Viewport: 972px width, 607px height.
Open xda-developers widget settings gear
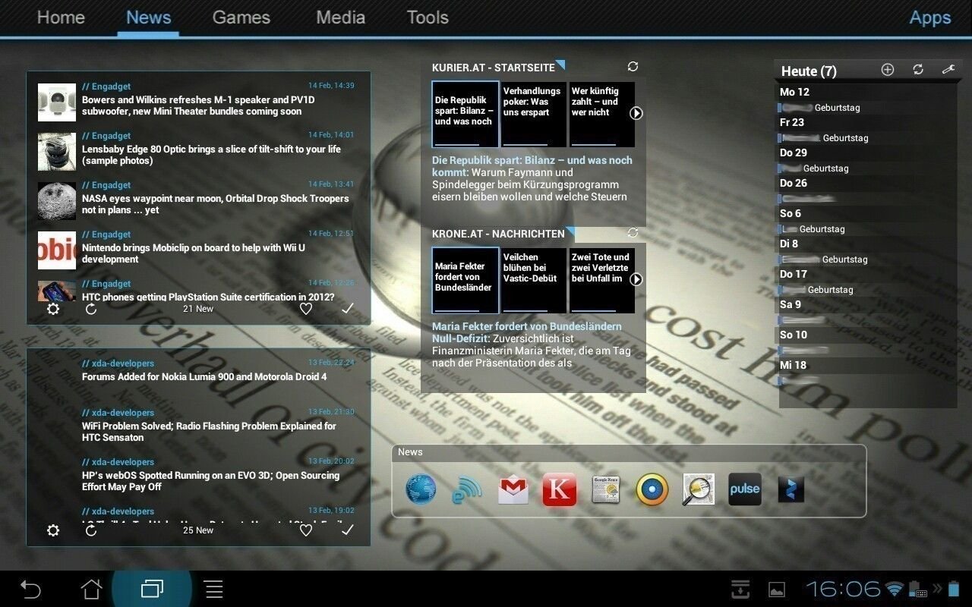53,530
